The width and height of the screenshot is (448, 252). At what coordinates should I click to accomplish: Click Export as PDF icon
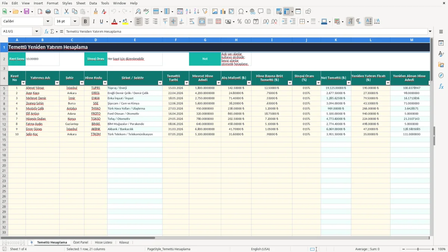point(40,12)
